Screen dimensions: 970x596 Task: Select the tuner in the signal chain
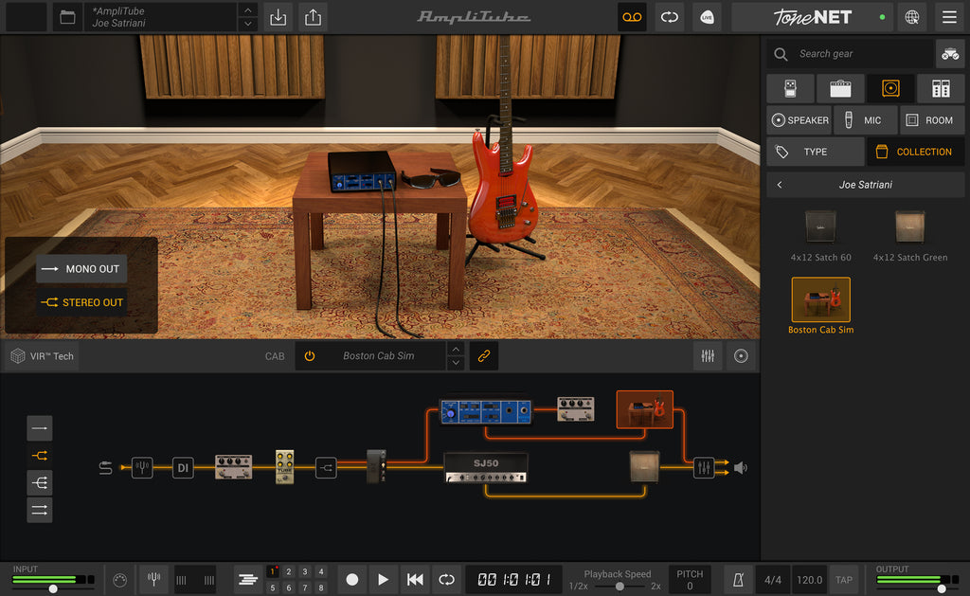click(142, 467)
